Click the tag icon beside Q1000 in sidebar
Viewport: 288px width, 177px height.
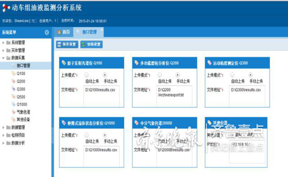[14, 104]
